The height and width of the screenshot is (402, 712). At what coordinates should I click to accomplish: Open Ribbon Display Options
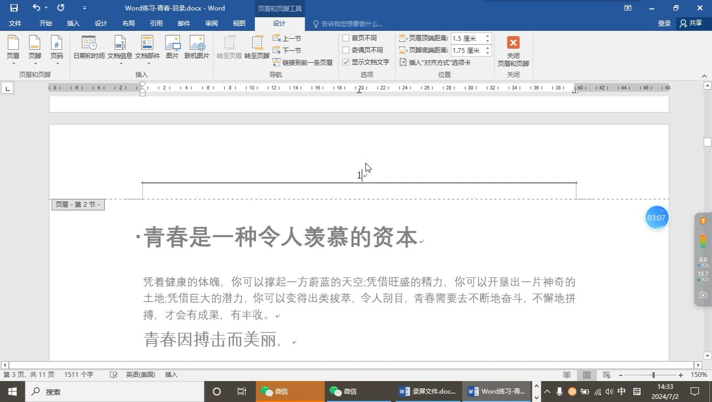628,8
